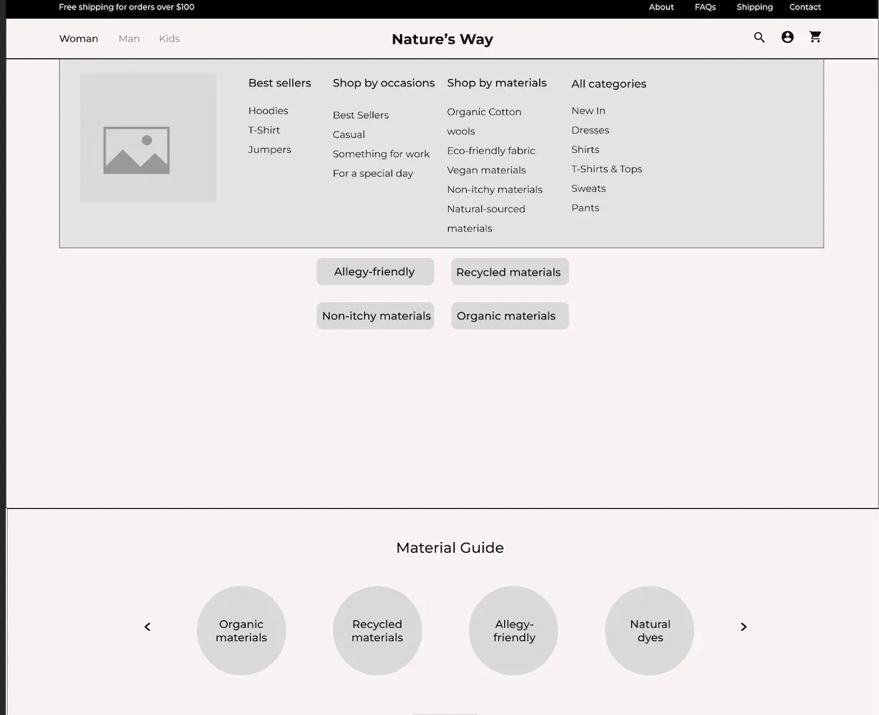Select the Natural dyes circle
The width and height of the screenshot is (879, 715).
click(650, 631)
